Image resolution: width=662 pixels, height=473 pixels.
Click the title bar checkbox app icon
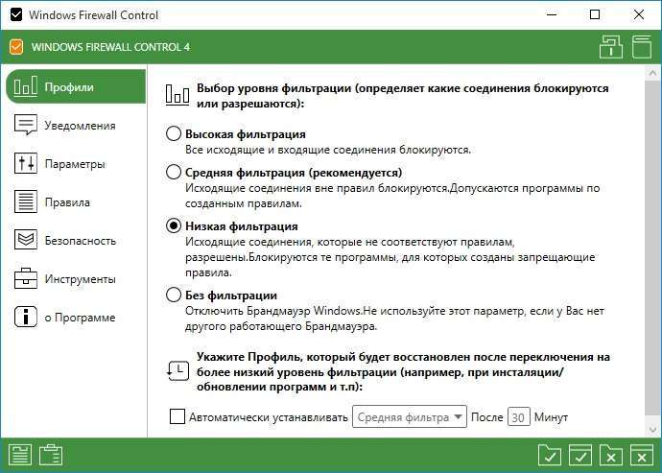point(16,15)
